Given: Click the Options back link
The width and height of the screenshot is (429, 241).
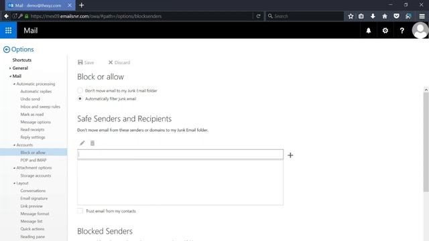Looking at the screenshot, I should (x=22, y=50).
